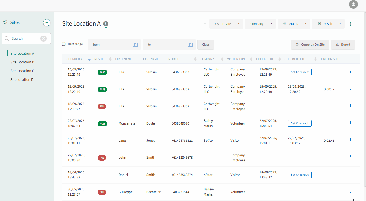The height and width of the screenshot is (201, 366).
Task: Click the info icon beside Site Location A
Action: click(106, 24)
